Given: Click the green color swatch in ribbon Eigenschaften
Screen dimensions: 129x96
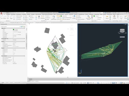Looking at the screenshot, I should pyautogui.click(x=94, y=16).
